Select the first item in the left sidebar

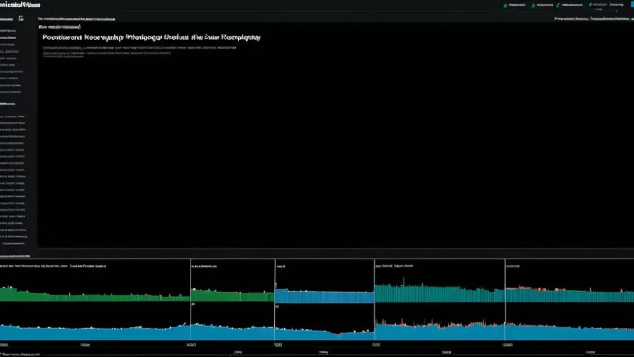pos(9,30)
